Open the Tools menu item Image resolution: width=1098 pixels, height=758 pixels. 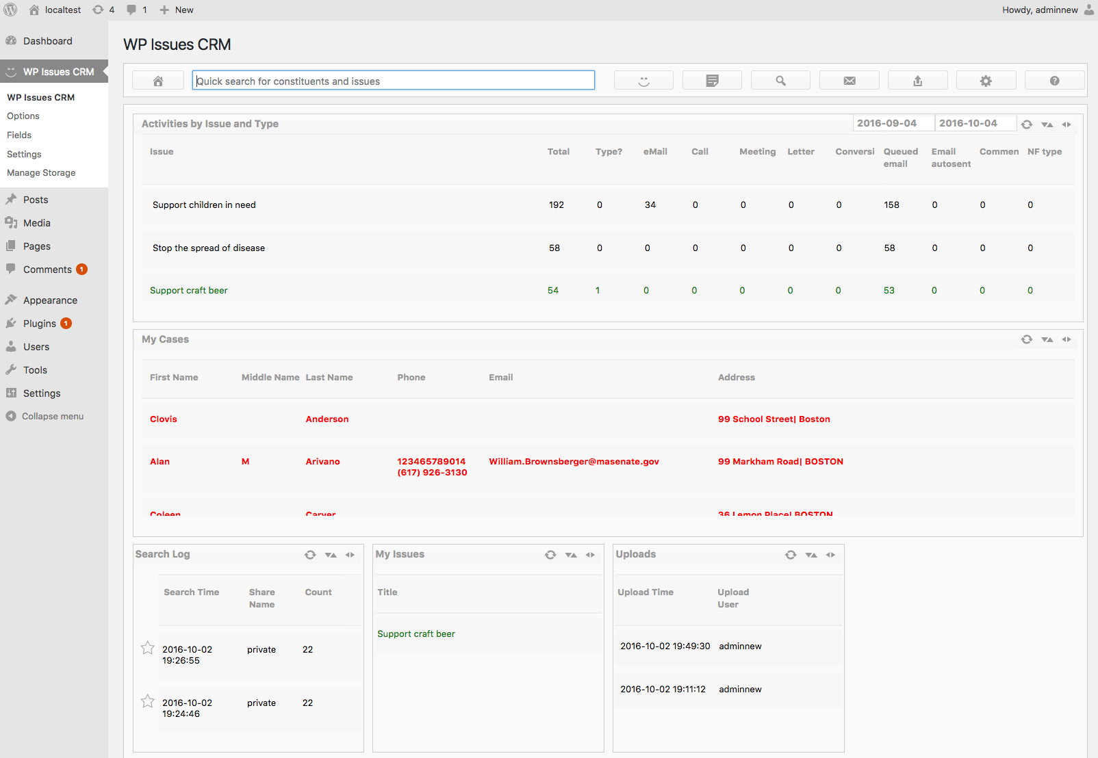[x=54, y=370]
